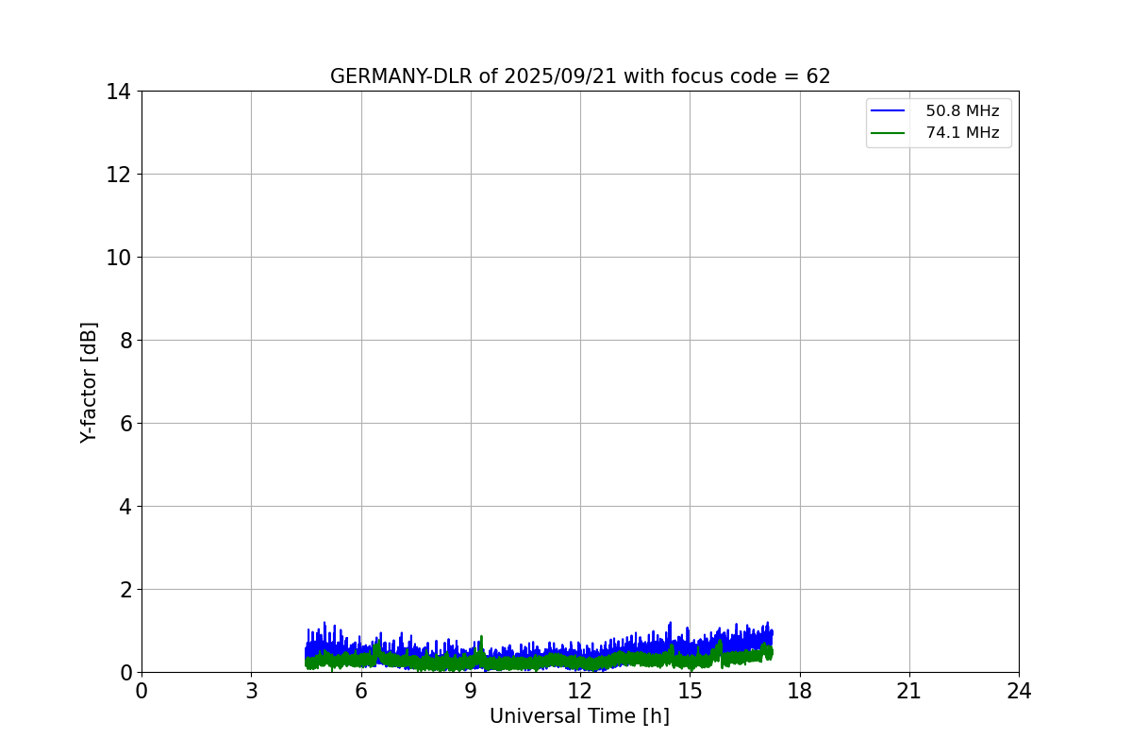This screenshot has height=755, width=1132.
Task: Click the y-axis tick label 10
Action: [x=119, y=258]
